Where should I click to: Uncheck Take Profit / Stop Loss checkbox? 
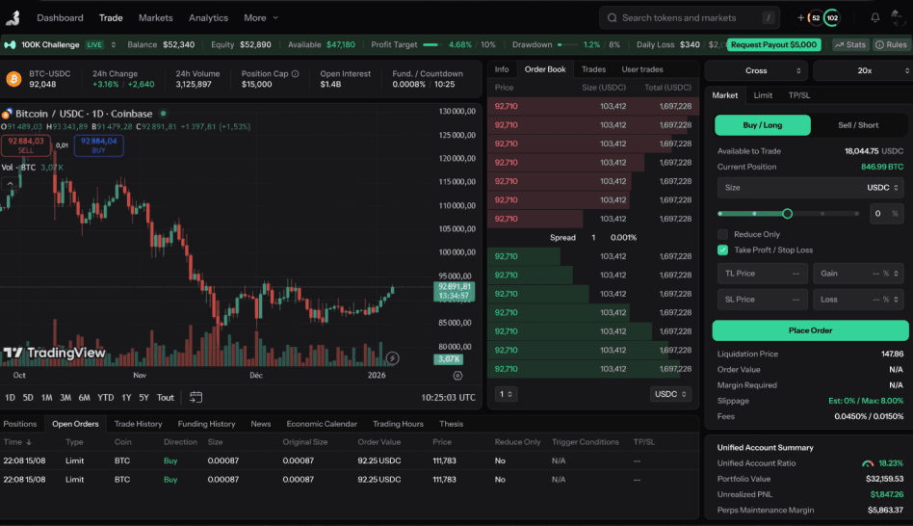click(x=722, y=250)
